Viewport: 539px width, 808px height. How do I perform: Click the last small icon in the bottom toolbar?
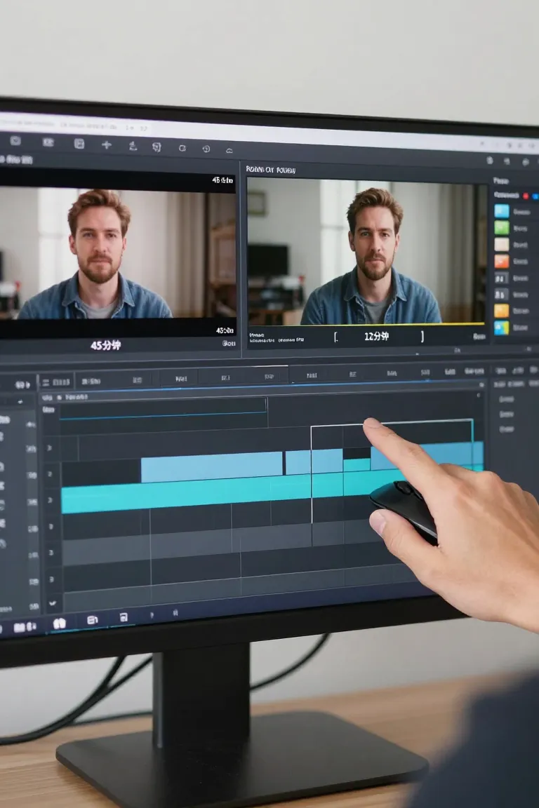tap(175, 613)
